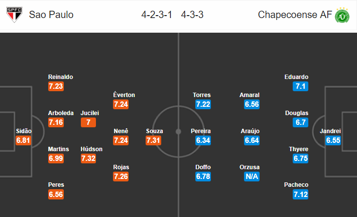Click Rojas's 7.26 rating badge
The image size is (357, 217).
tap(120, 177)
